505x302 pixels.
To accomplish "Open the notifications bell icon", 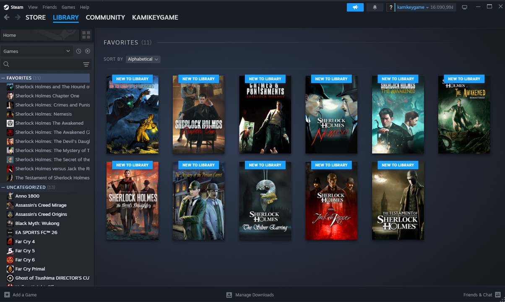I will (x=375, y=7).
